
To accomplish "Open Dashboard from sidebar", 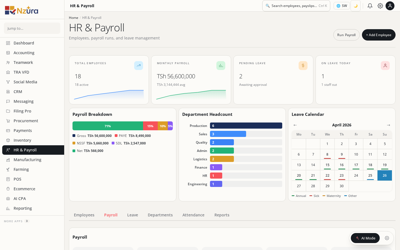I will 33,43.
